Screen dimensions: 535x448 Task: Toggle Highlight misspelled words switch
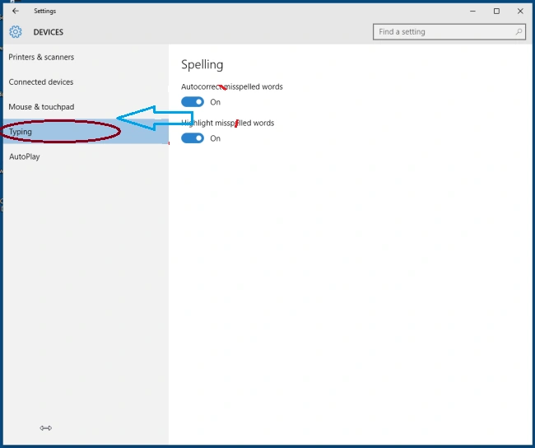click(193, 138)
